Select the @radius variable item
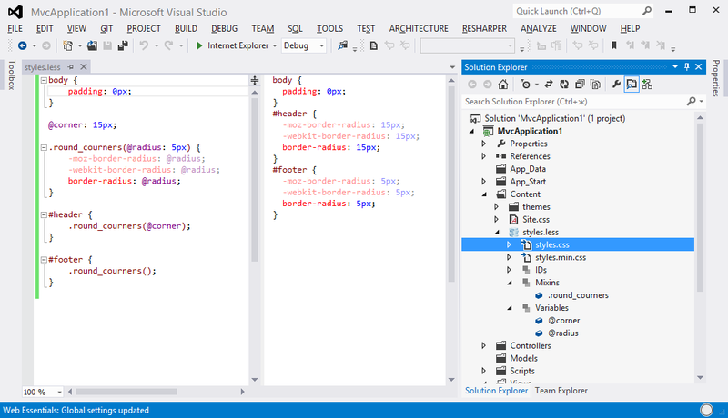The height and width of the screenshot is (418, 728). [562, 333]
